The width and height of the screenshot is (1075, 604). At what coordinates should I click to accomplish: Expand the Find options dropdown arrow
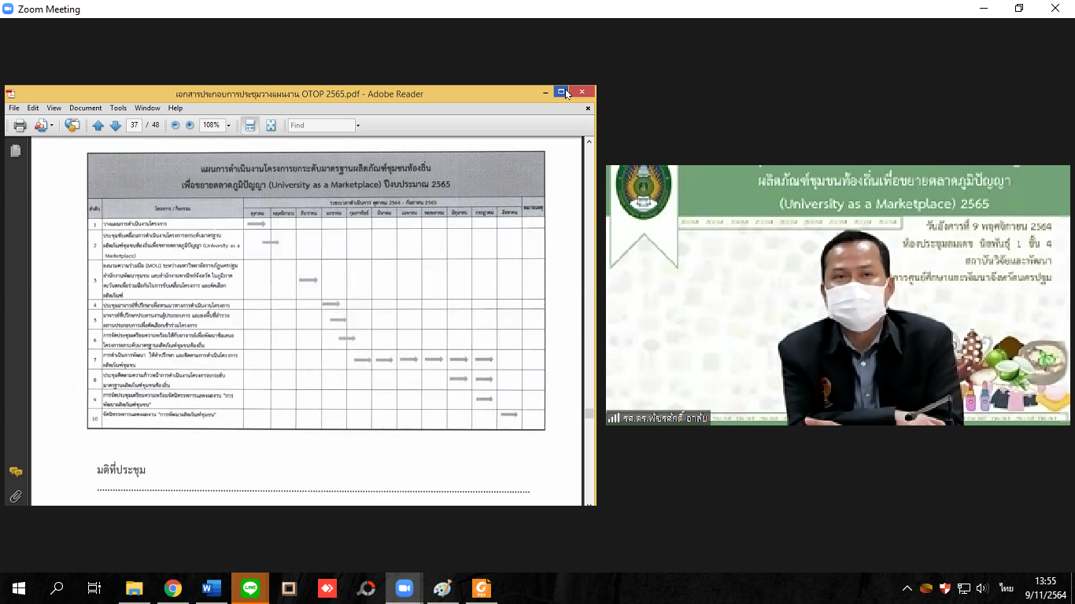tap(358, 126)
